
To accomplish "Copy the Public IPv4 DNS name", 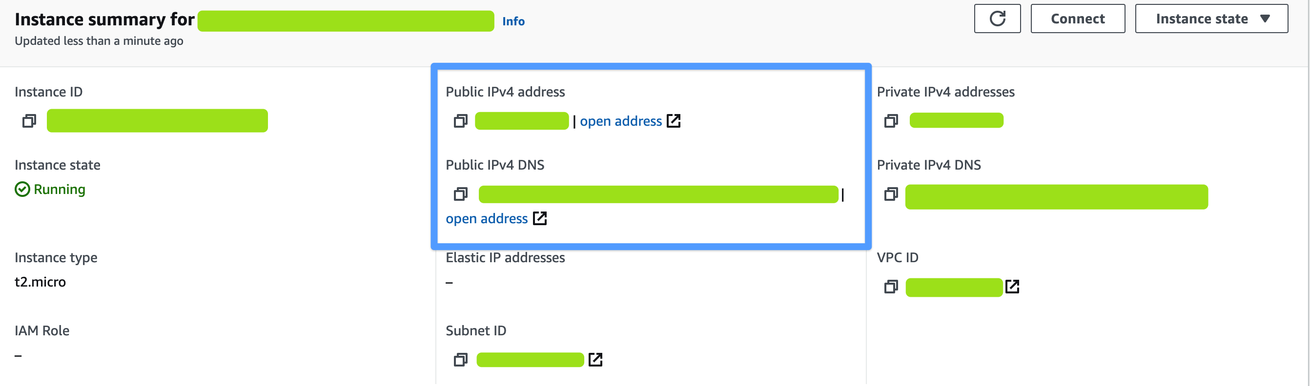I will (460, 194).
